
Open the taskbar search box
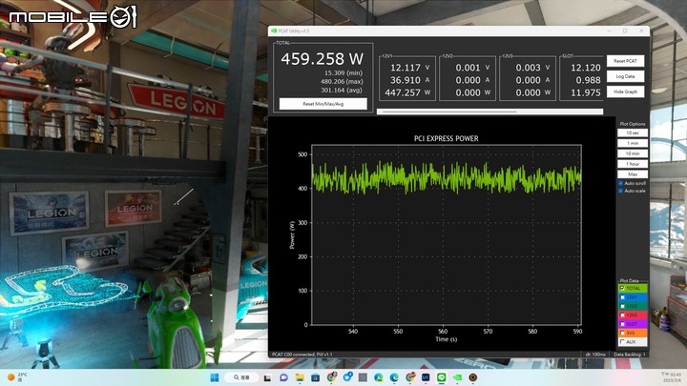pyautogui.click(x=241, y=377)
